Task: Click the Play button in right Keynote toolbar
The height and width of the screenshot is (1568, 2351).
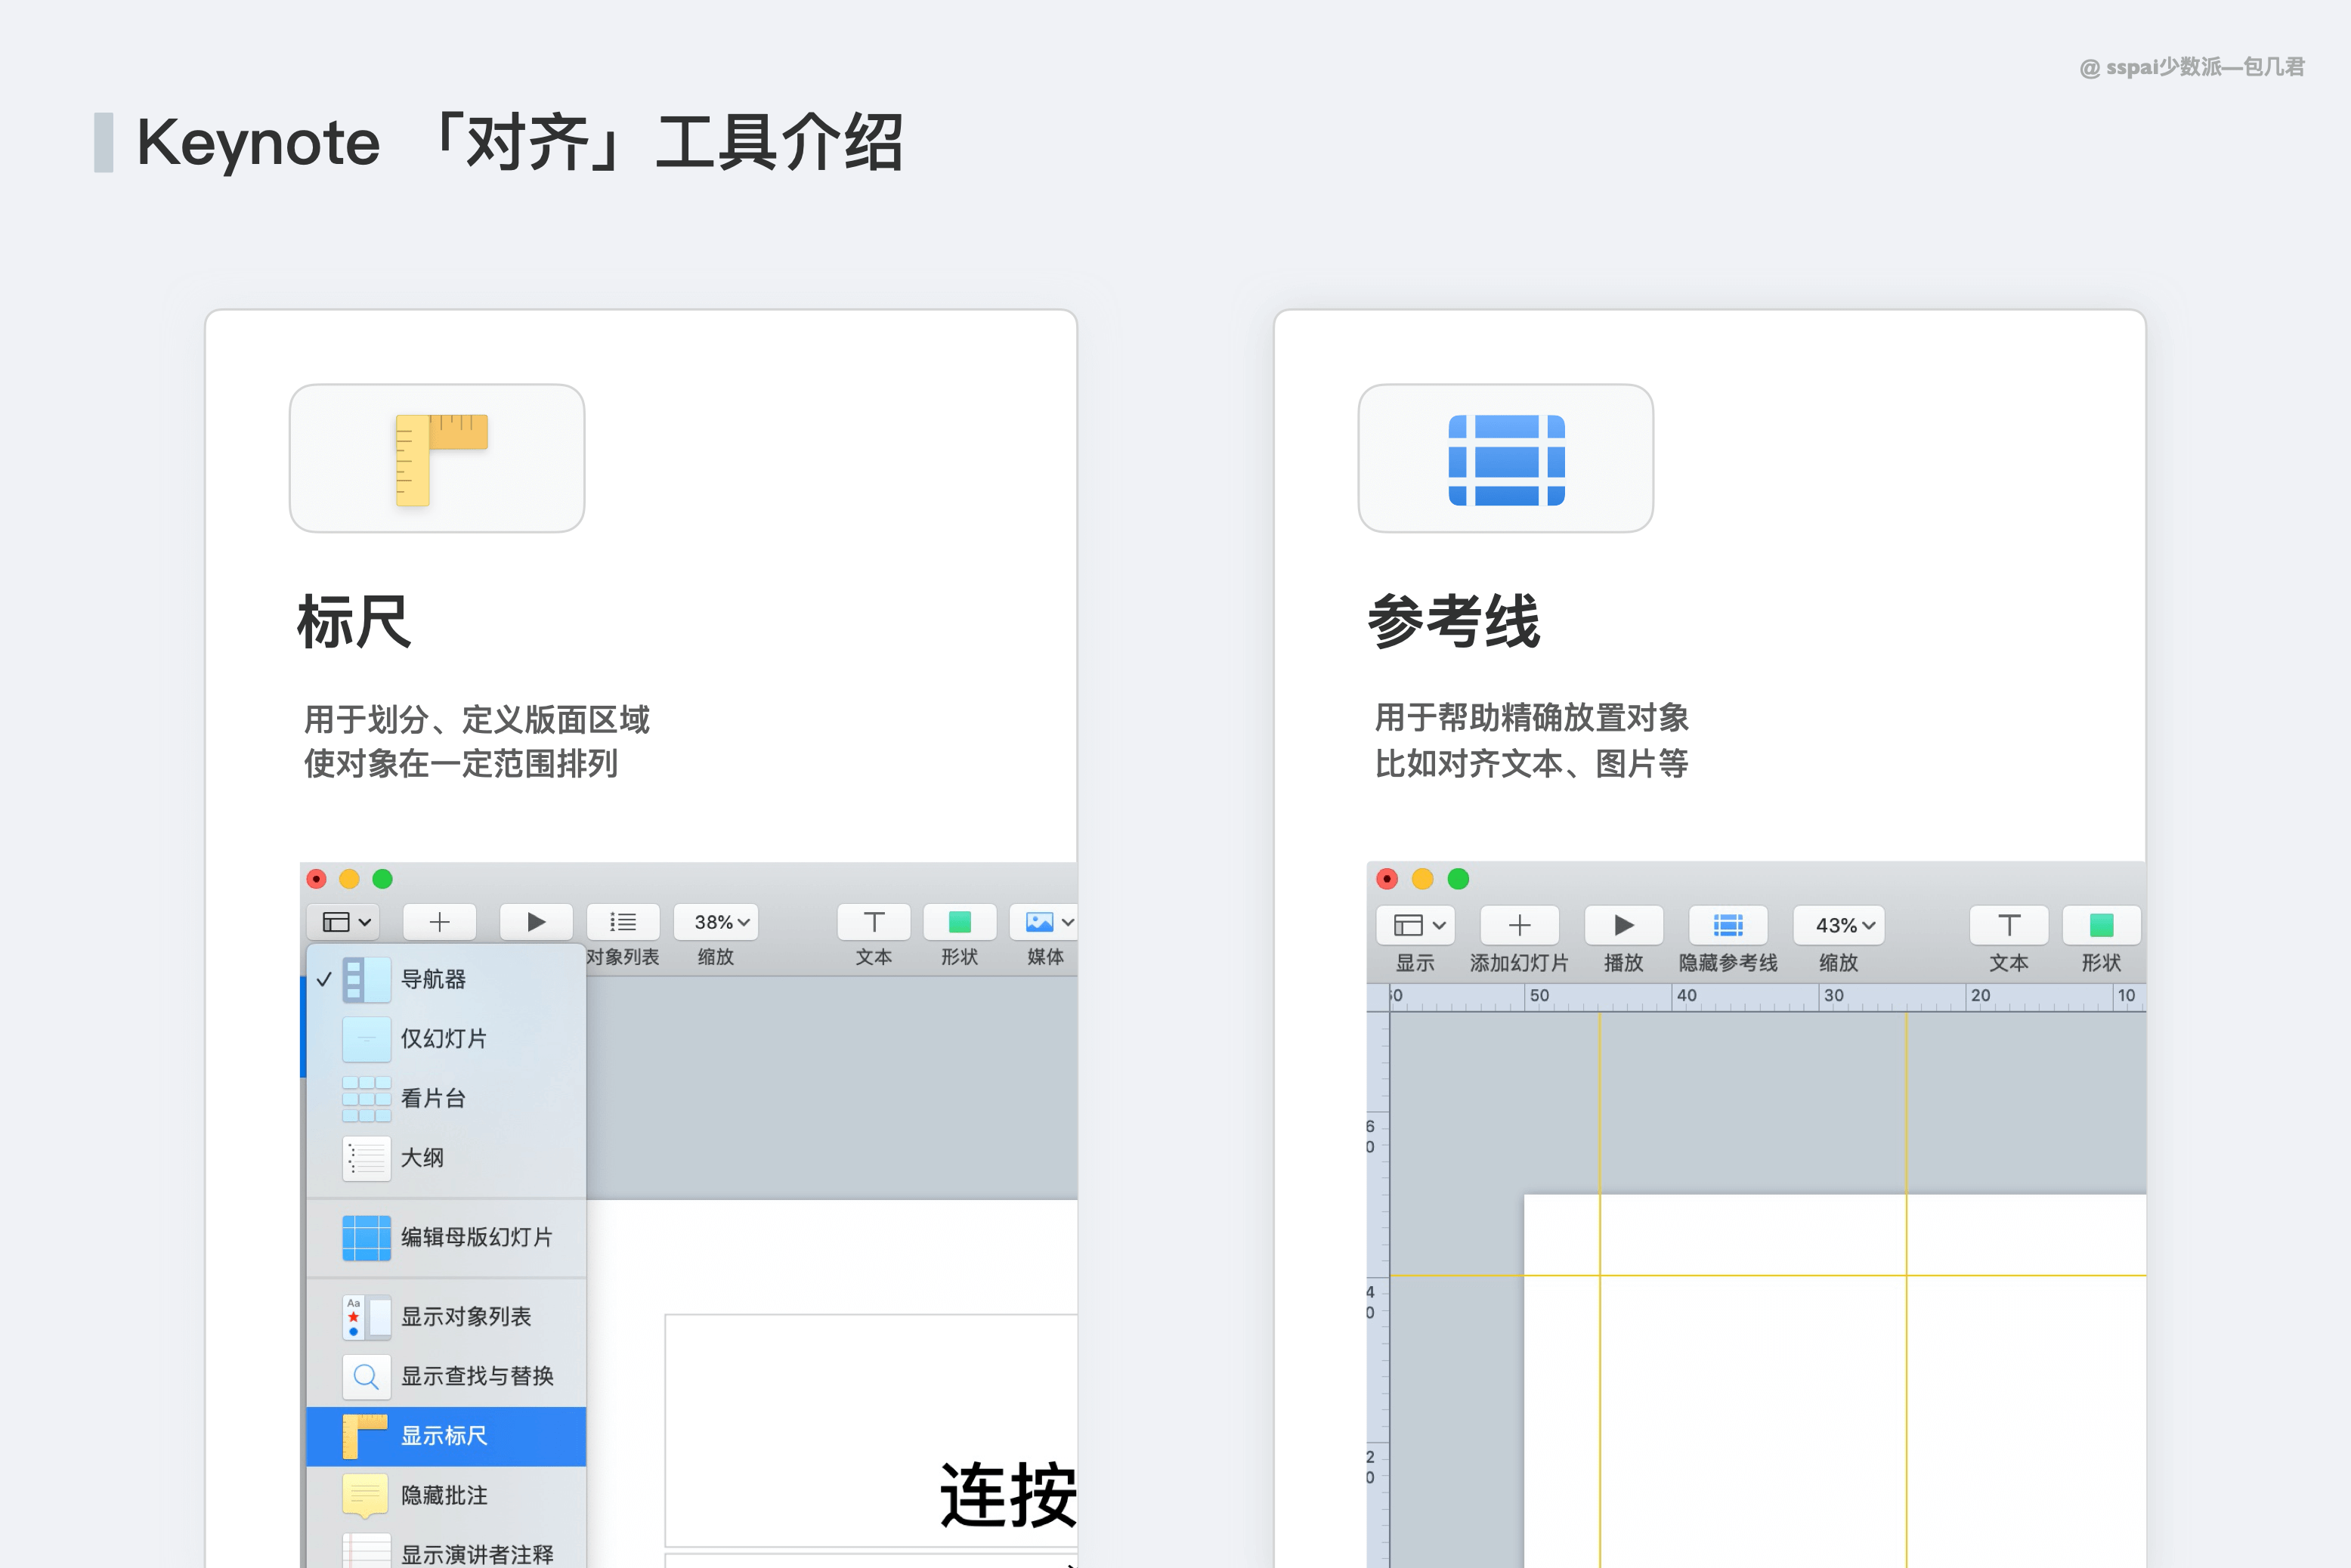Action: 1623,925
